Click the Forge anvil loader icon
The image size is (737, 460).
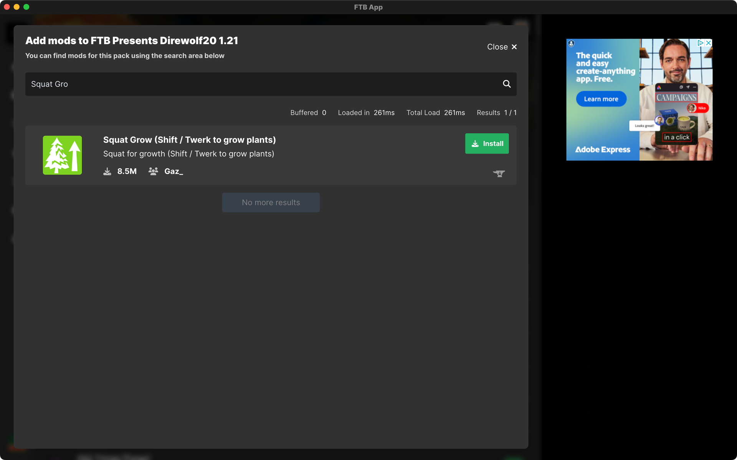click(x=499, y=173)
